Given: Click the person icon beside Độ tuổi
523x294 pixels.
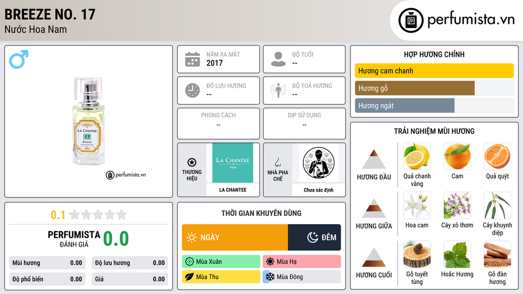Looking at the screenshot, I should 278,59.
